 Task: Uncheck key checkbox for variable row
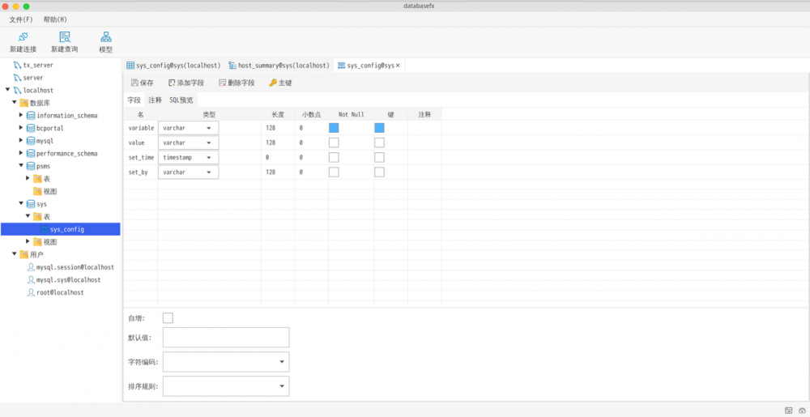[379, 127]
